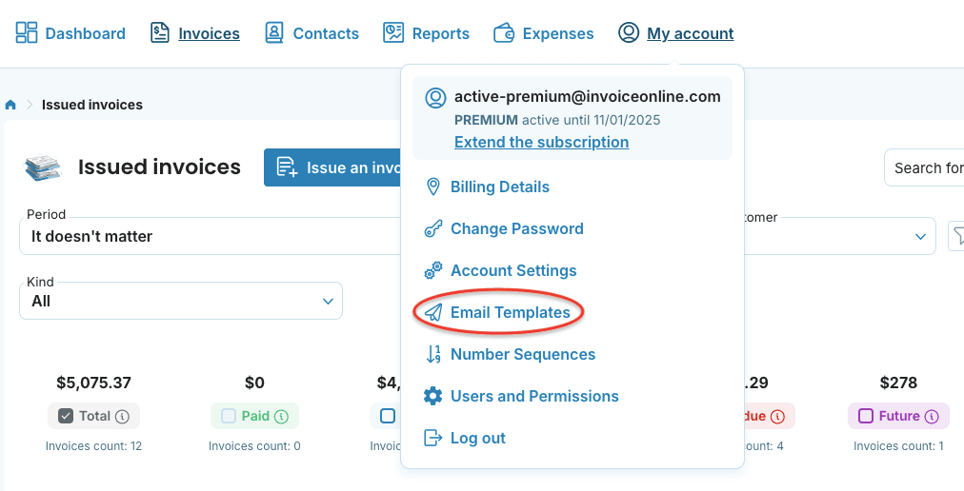Open the Period dropdown
This screenshot has width=964, height=491.
coord(210,235)
